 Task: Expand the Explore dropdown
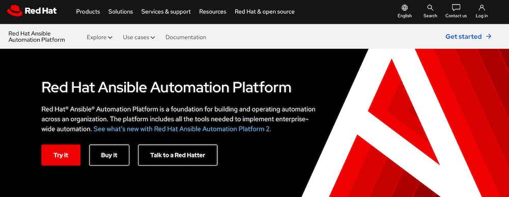coord(99,37)
